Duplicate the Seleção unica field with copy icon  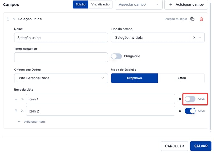point(192,19)
